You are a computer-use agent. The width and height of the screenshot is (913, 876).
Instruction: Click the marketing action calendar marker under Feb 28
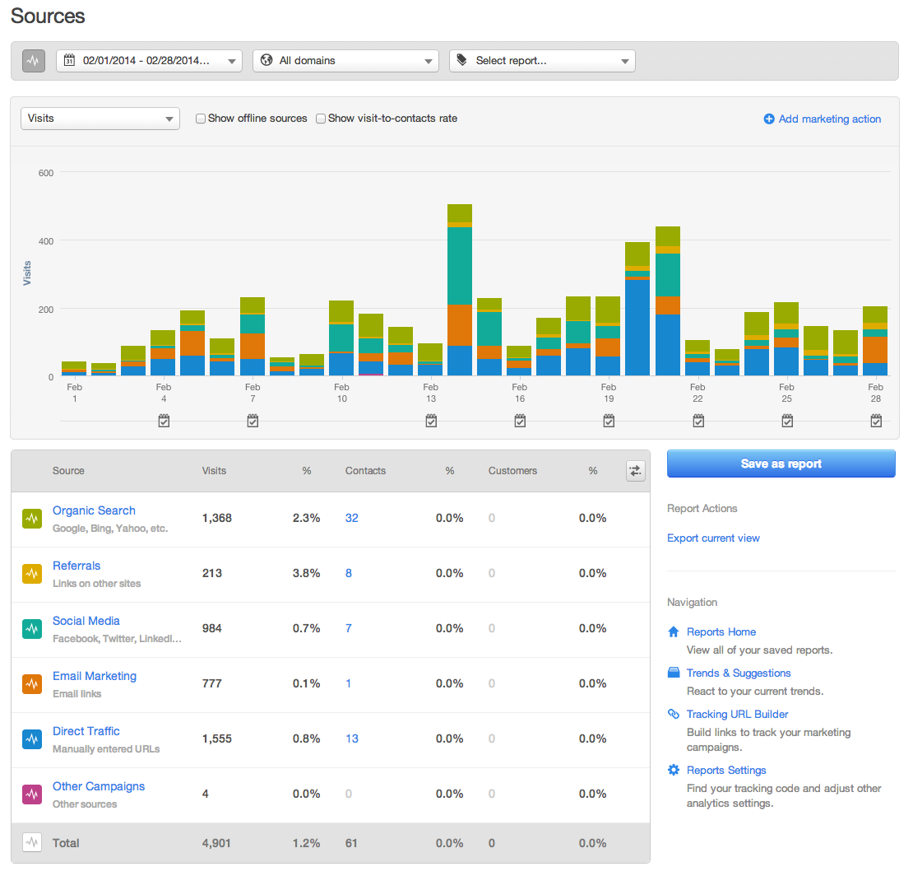876,420
